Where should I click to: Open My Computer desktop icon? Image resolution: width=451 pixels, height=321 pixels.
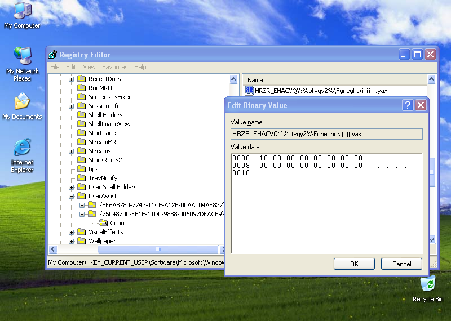[x=22, y=15]
